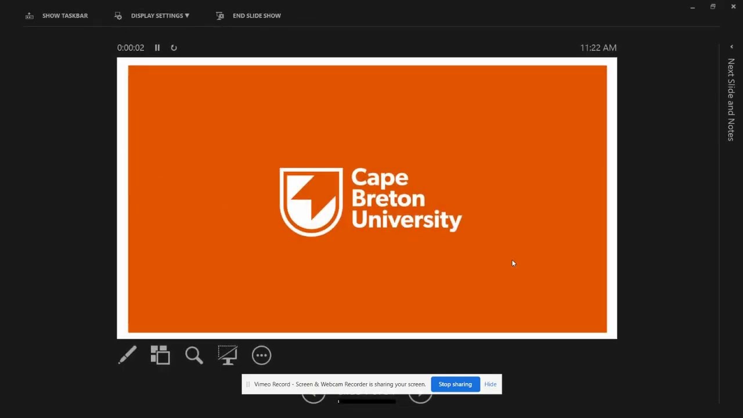Open the Display Settings dropdown

tap(152, 16)
